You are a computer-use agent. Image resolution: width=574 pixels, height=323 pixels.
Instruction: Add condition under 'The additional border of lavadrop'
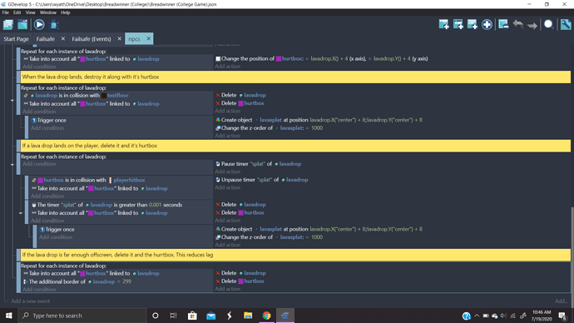click(39, 290)
